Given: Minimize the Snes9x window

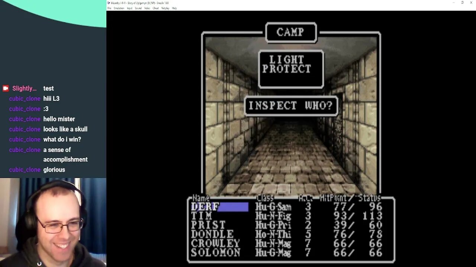Looking at the screenshot, I should [x=453, y=3].
